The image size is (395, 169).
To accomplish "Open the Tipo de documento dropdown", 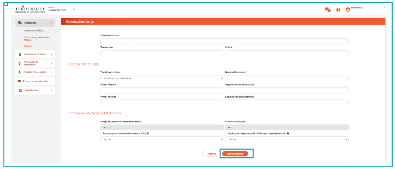I will point(162,78).
